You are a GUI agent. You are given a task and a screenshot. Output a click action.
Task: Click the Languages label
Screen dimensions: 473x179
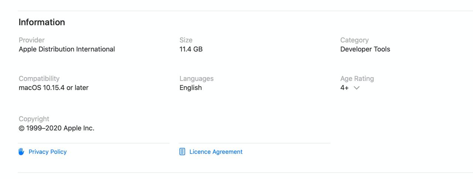(197, 78)
